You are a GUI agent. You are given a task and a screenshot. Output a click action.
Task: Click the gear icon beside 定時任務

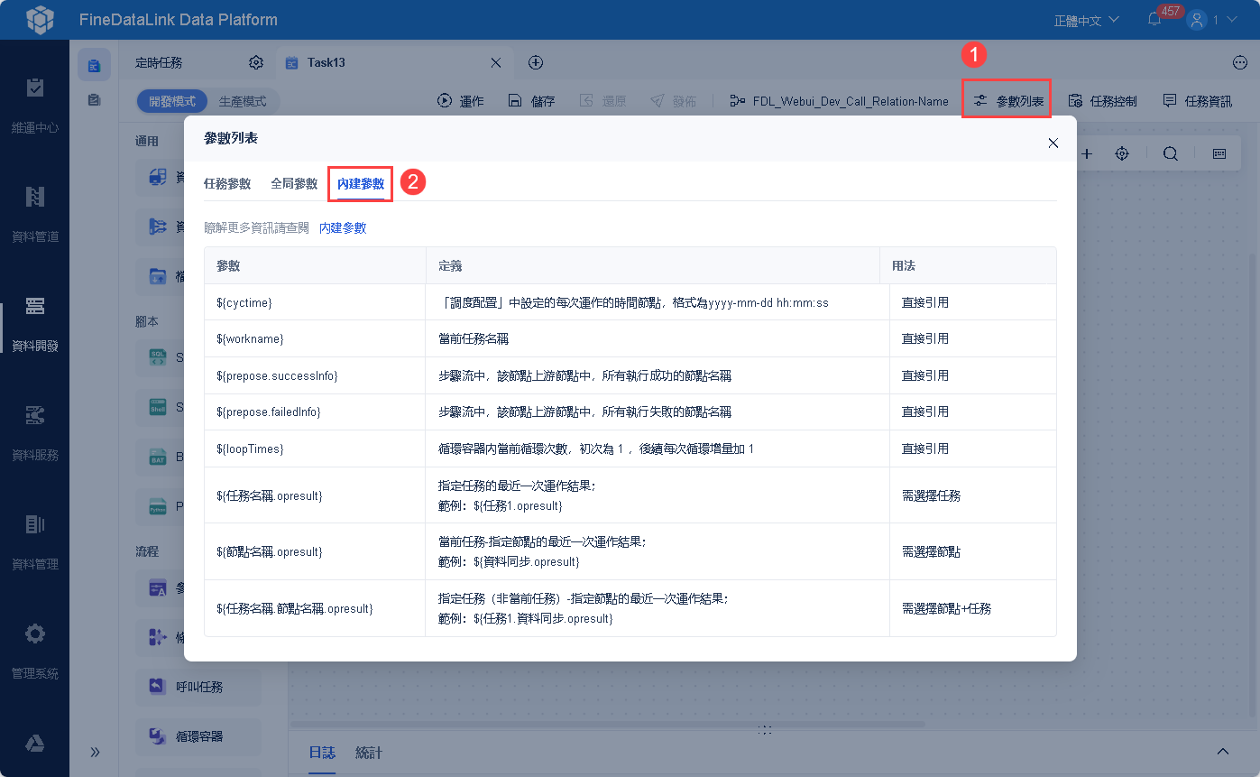point(256,62)
